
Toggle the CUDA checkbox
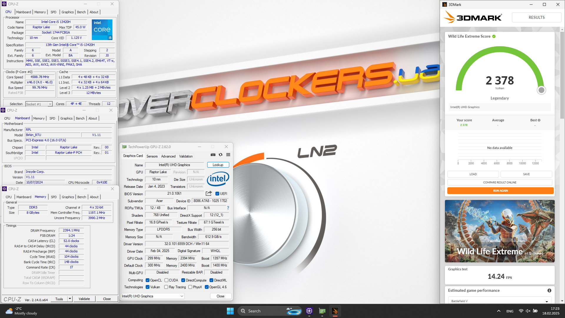[x=166, y=280]
